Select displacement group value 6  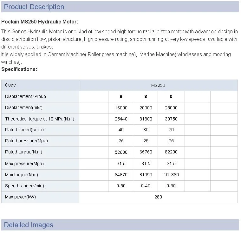(121, 96)
